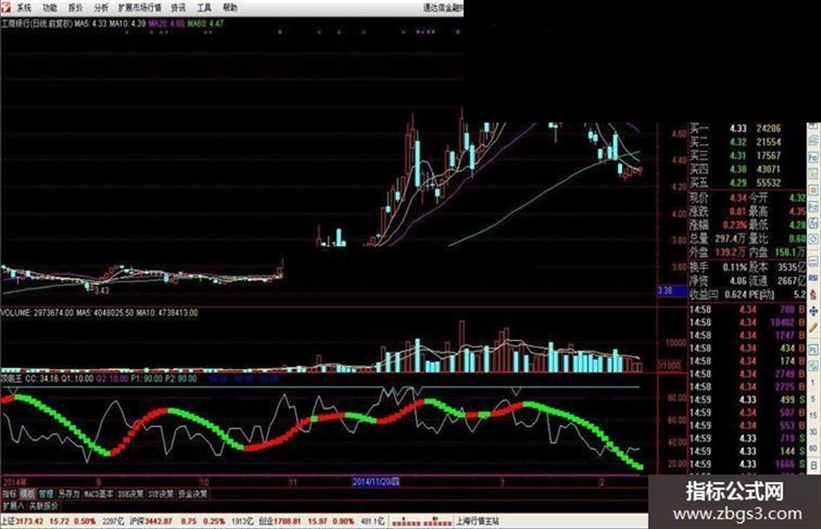Image resolution: width=821 pixels, height=529 pixels.
Task: Switch to 60-minute period button
Action: coord(814,449)
